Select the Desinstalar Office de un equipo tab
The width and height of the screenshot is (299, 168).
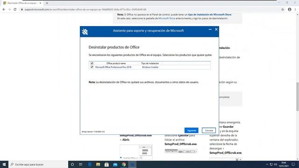[x=22, y=3]
